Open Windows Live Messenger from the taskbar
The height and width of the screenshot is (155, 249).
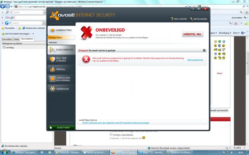point(179,152)
